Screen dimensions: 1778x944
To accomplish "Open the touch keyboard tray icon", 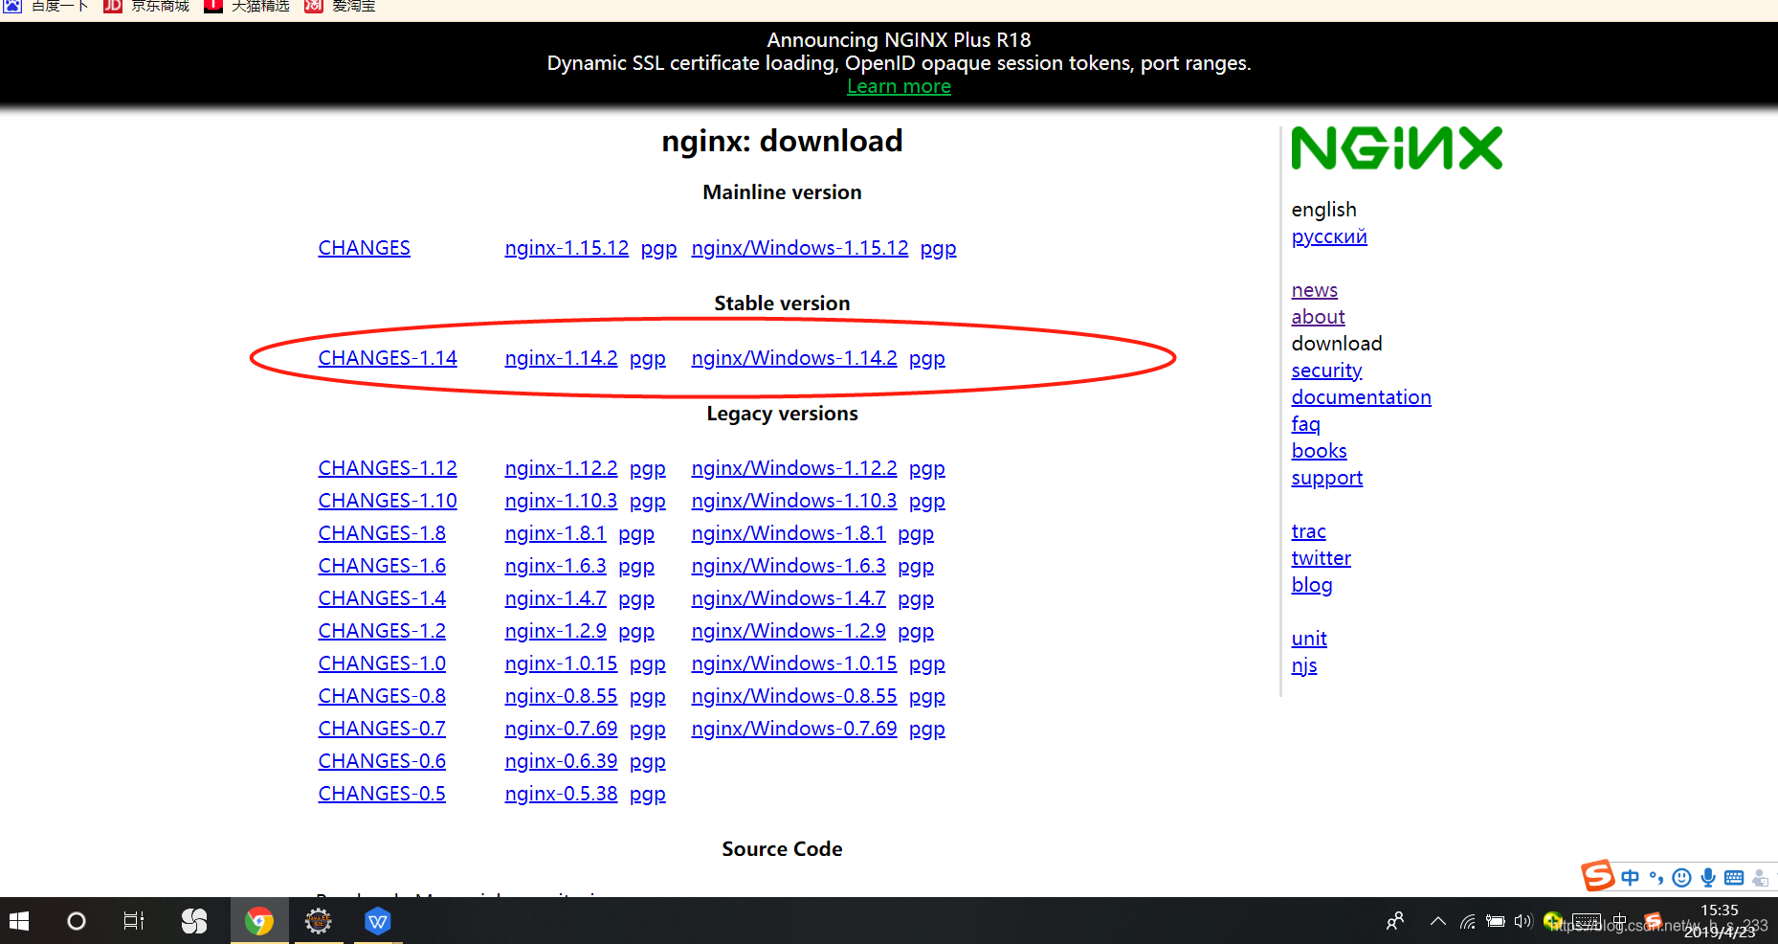I will (1586, 922).
